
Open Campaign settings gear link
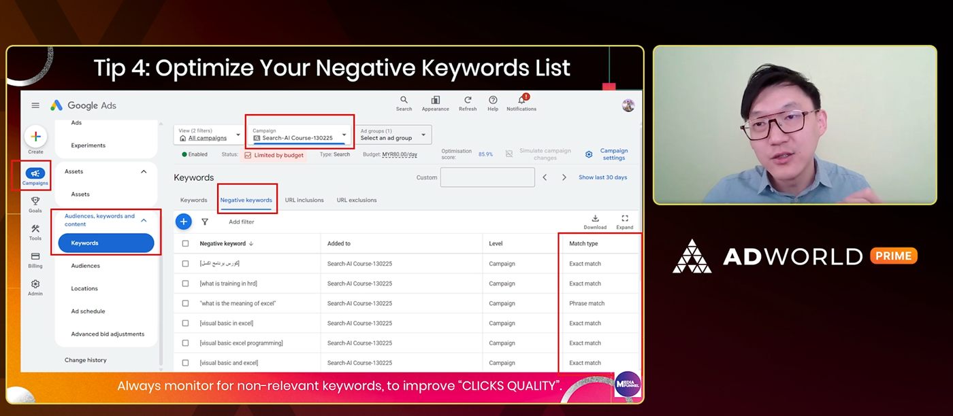point(607,154)
